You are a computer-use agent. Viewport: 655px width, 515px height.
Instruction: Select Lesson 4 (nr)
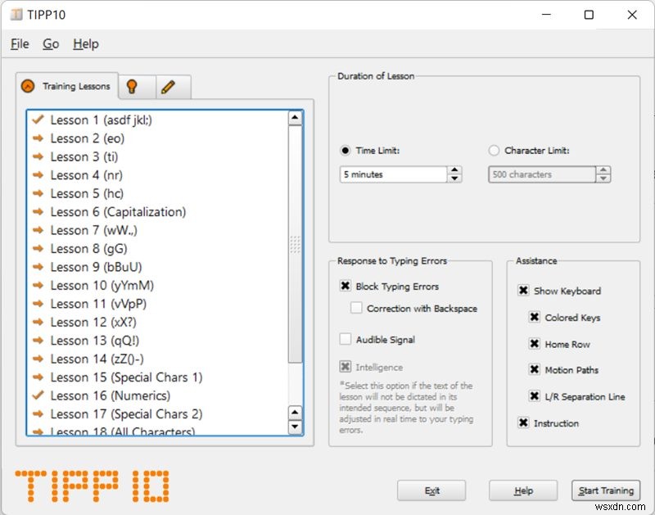coord(157,175)
